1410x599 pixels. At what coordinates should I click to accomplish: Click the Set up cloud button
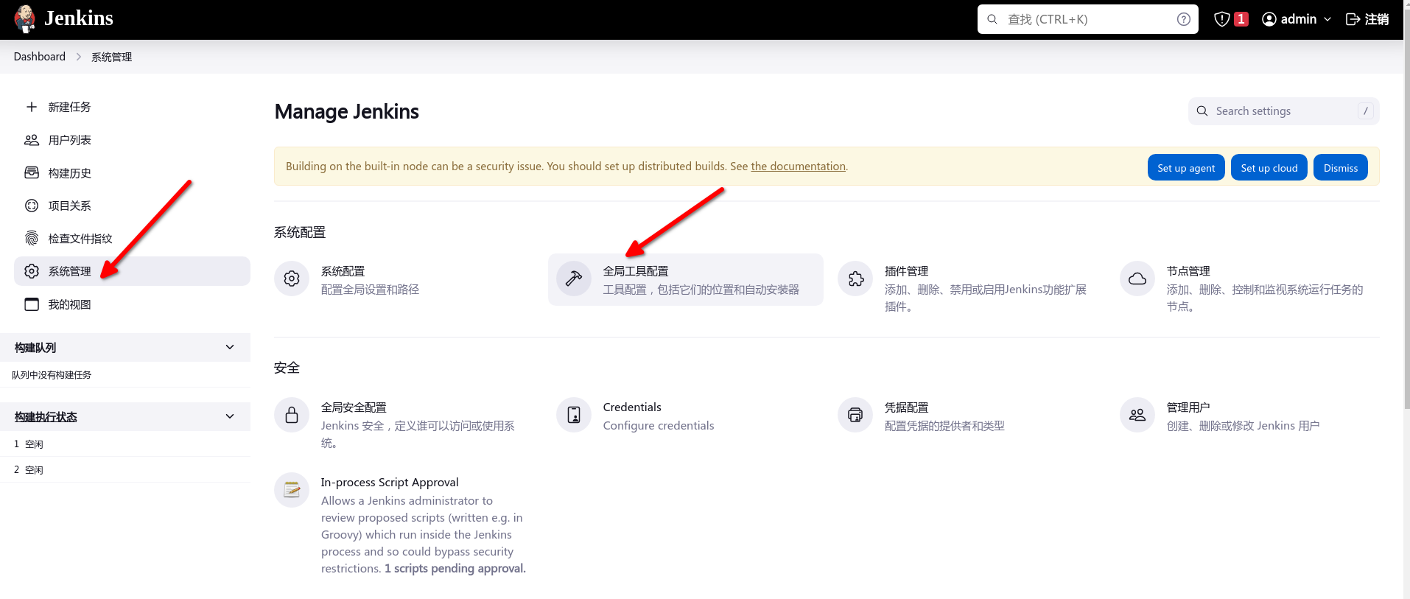[x=1269, y=168]
